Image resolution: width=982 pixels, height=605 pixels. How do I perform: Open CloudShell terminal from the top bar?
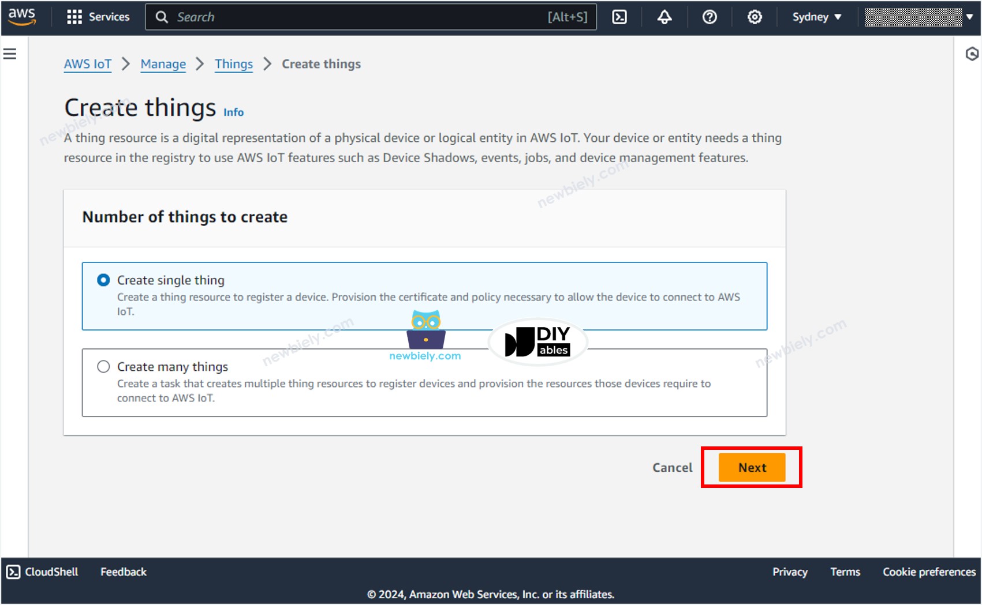(619, 17)
